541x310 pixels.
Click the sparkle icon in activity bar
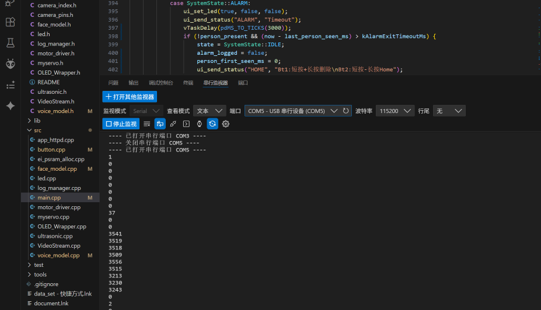(x=10, y=106)
